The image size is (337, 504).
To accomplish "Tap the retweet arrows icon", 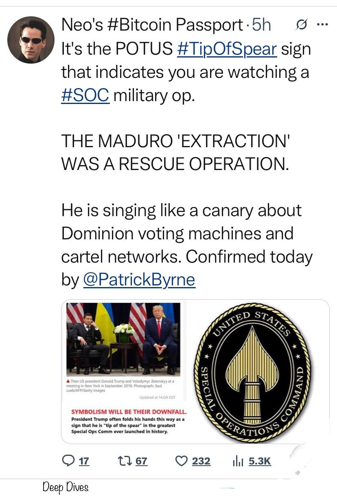I will pyautogui.click(x=122, y=461).
